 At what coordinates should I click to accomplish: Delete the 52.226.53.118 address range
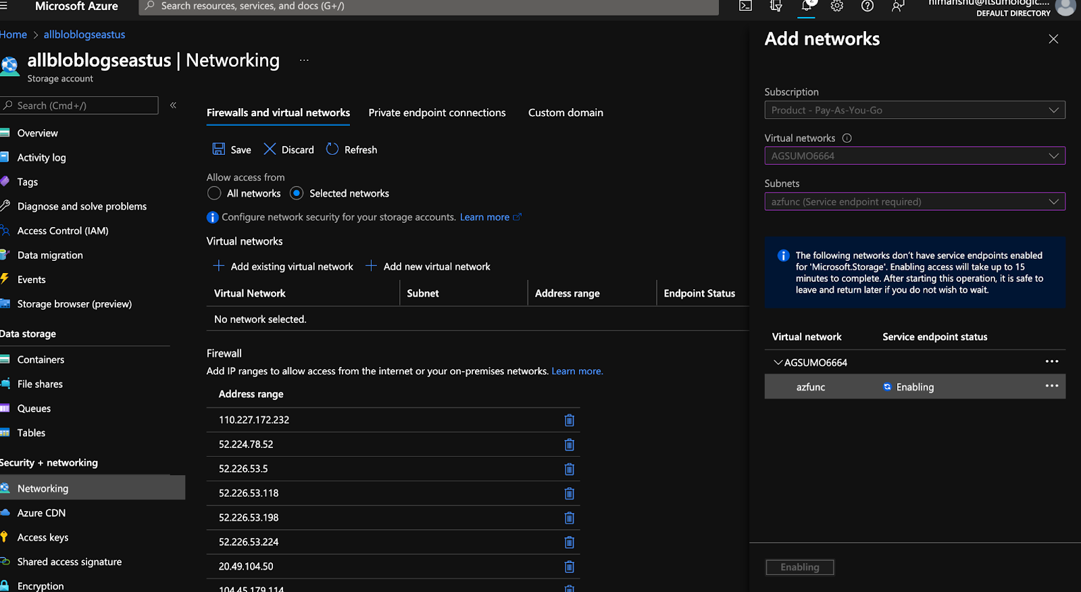coord(569,493)
